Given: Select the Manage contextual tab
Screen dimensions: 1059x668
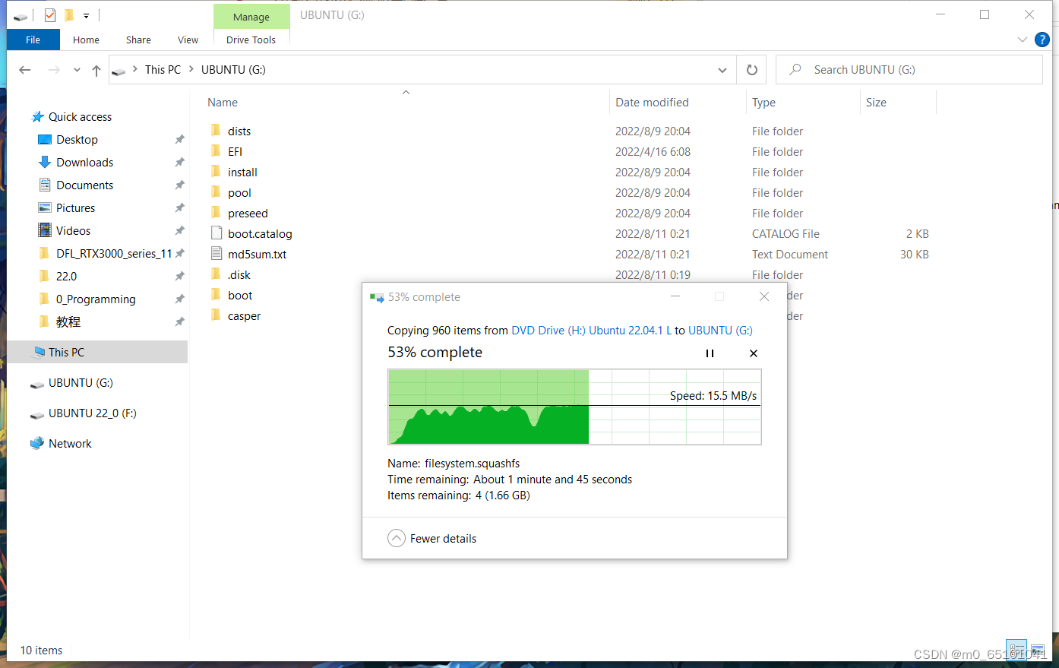Looking at the screenshot, I should point(251,17).
